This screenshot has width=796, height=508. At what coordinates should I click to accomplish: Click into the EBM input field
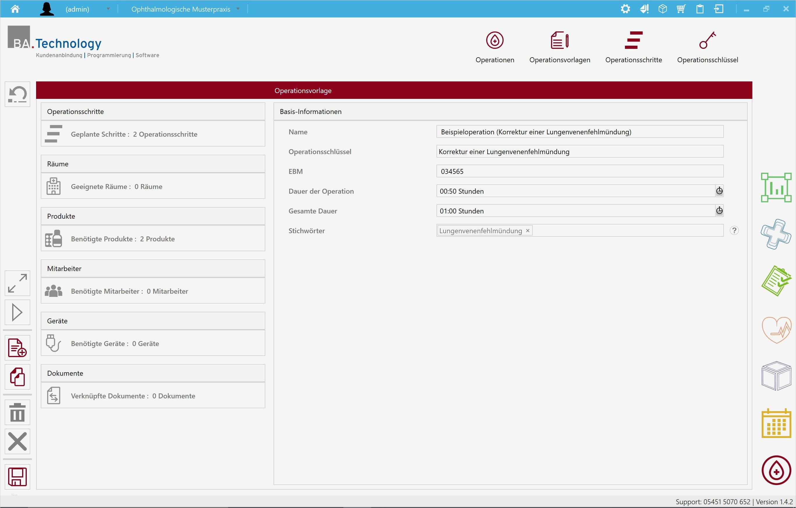coord(579,172)
